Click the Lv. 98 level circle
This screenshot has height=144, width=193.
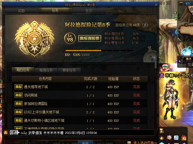click(x=70, y=38)
